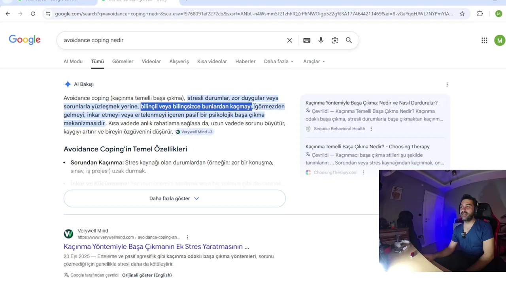506x284 pixels.
Task: Open Sequoia Behavioral Health source options dots
Action: click(x=371, y=129)
